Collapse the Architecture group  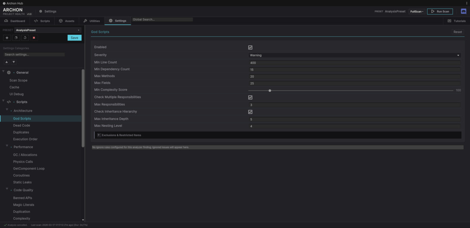click(x=7, y=110)
